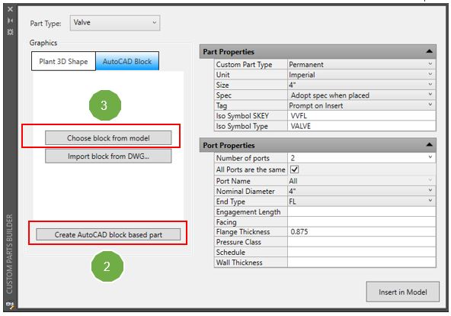Click the Flange Thickness value field

pyautogui.click(x=361, y=231)
